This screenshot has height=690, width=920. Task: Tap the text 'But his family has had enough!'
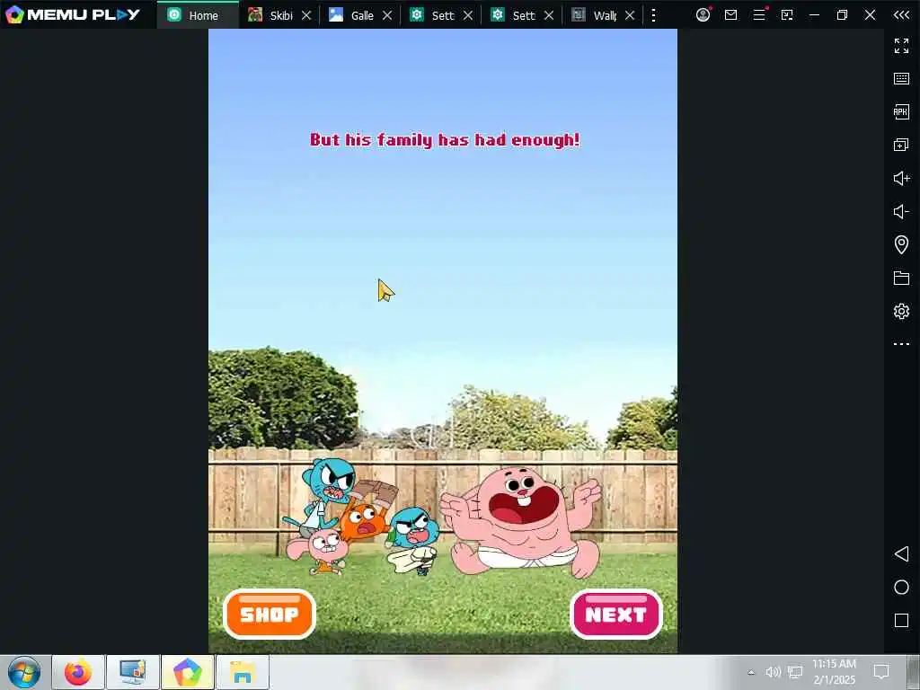pyautogui.click(x=445, y=139)
